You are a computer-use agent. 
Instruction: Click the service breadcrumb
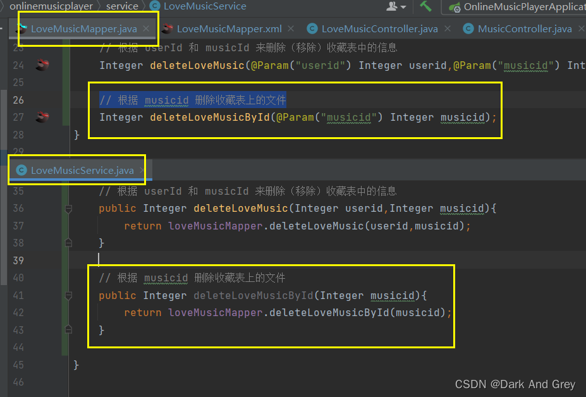[x=122, y=6]
